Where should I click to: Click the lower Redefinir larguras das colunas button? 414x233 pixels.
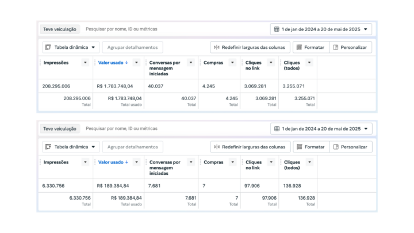coord(250,147)
